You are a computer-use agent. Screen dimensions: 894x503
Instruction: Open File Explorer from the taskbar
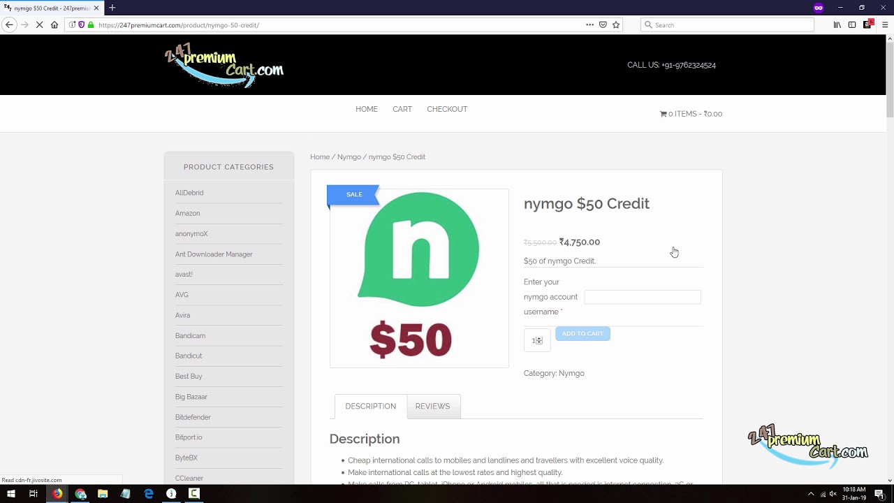coord(103,494)
